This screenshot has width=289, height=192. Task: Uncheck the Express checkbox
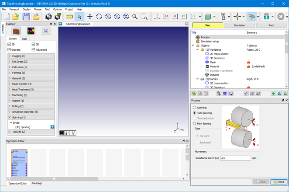click(9, 50)
